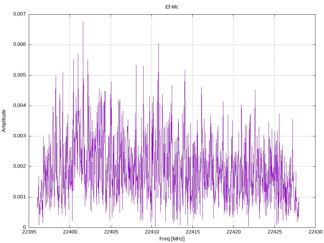Click the y-axis tick value 0.005
The image size is (324, 243).
[x=20, y=75]
